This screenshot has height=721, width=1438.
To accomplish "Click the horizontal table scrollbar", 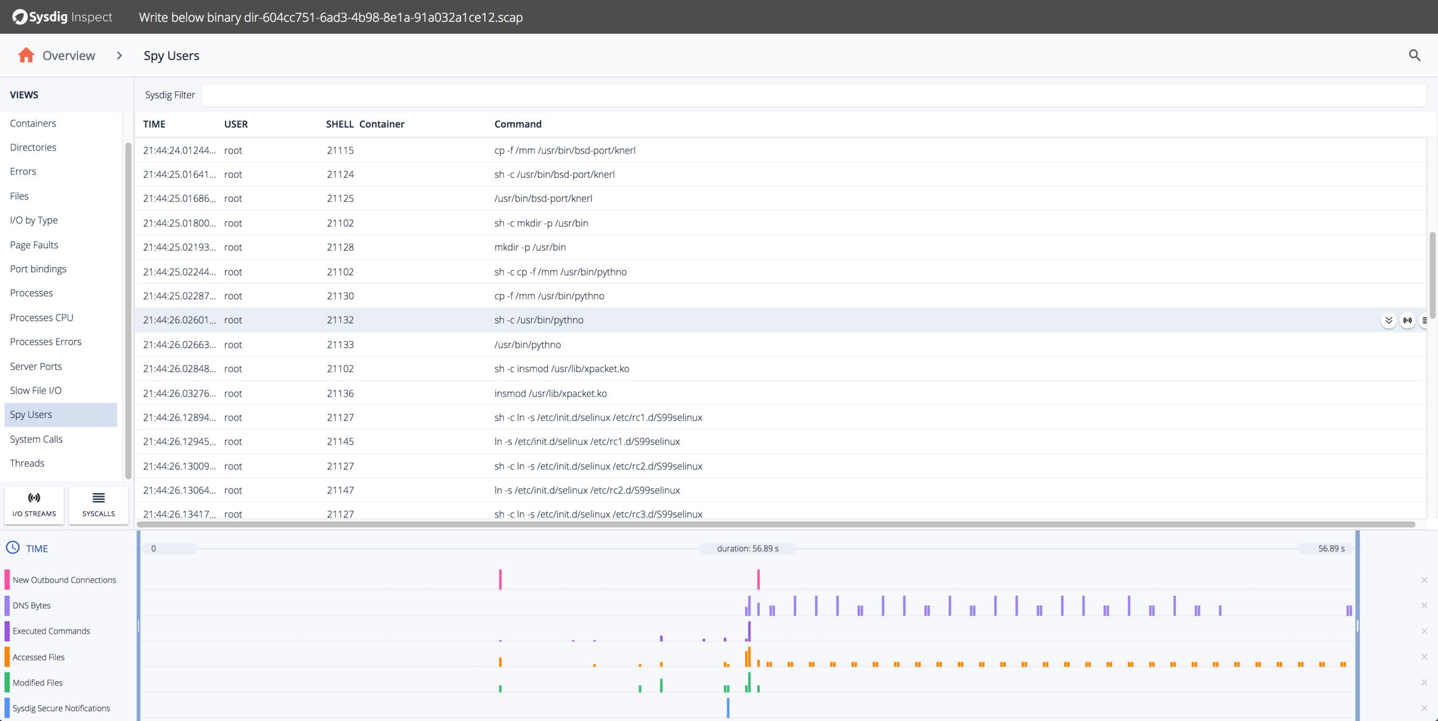I will tap(775, 524).
